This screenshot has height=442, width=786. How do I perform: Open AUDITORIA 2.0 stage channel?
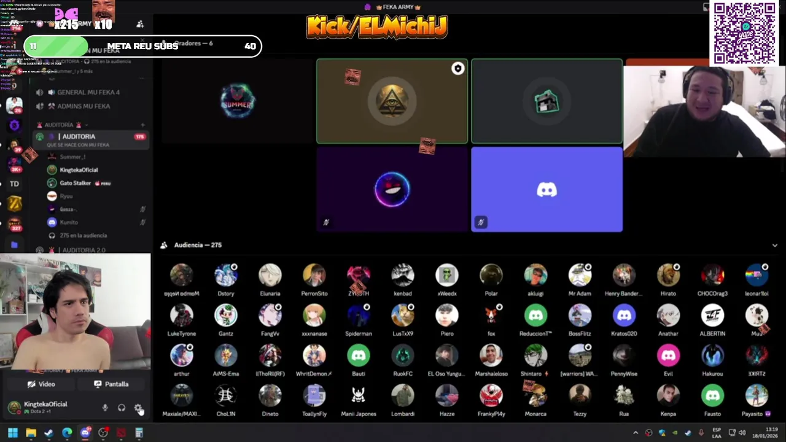[x=84, y=250]
